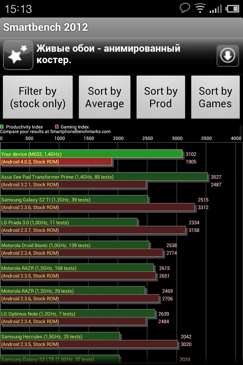Screen dimensions: 243x365
Task: Click the Gaming Index legend label
Action: click(x=75, y=127)
